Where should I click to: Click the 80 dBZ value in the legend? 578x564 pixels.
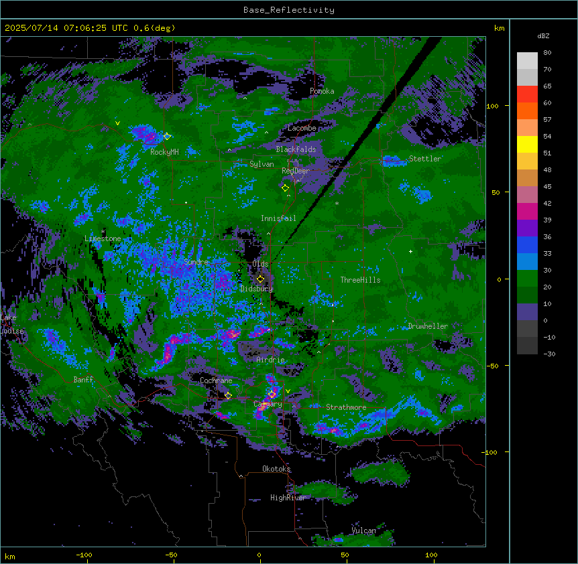[547, 53]
